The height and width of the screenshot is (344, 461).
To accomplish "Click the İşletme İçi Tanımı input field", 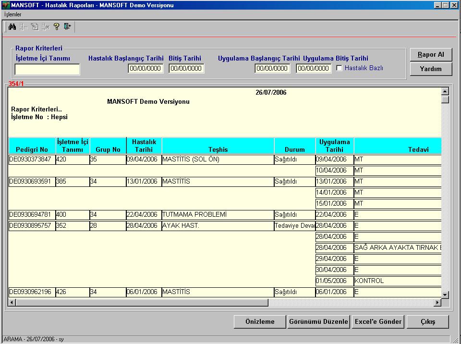I will (x=48, y=70).
